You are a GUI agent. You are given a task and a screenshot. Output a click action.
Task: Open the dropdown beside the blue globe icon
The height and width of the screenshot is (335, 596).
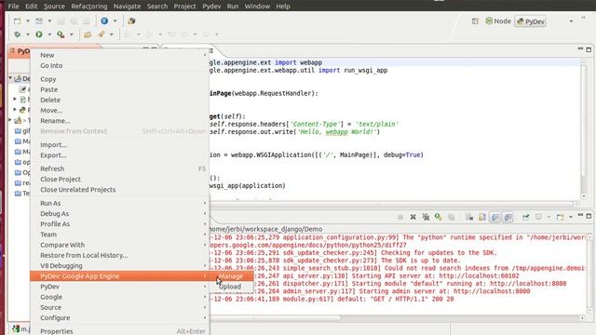click(115, 20)
